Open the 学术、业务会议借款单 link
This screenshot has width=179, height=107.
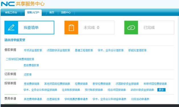tap(111, 50)
